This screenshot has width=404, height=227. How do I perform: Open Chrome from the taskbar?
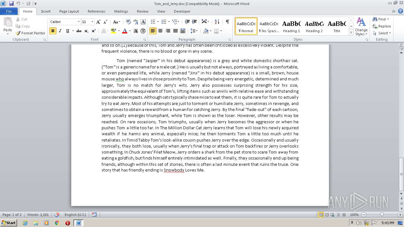point(57,223)
